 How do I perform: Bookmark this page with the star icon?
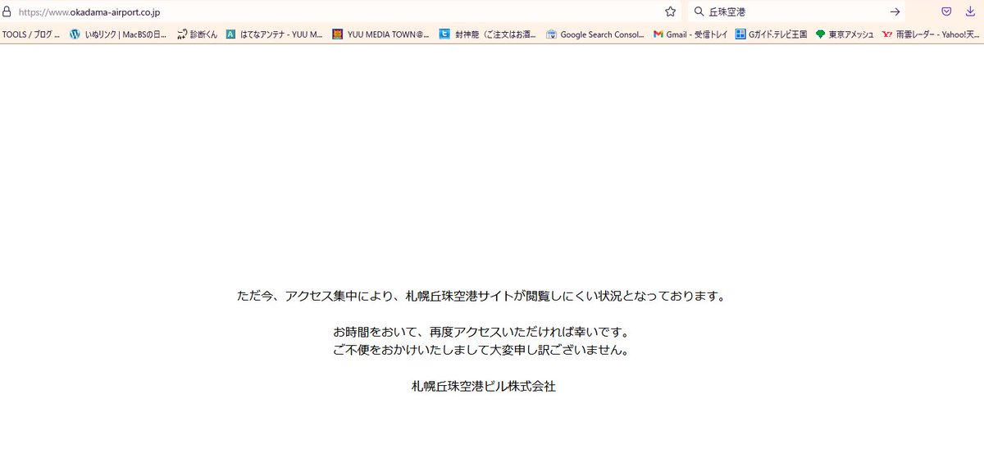(670, 11)
